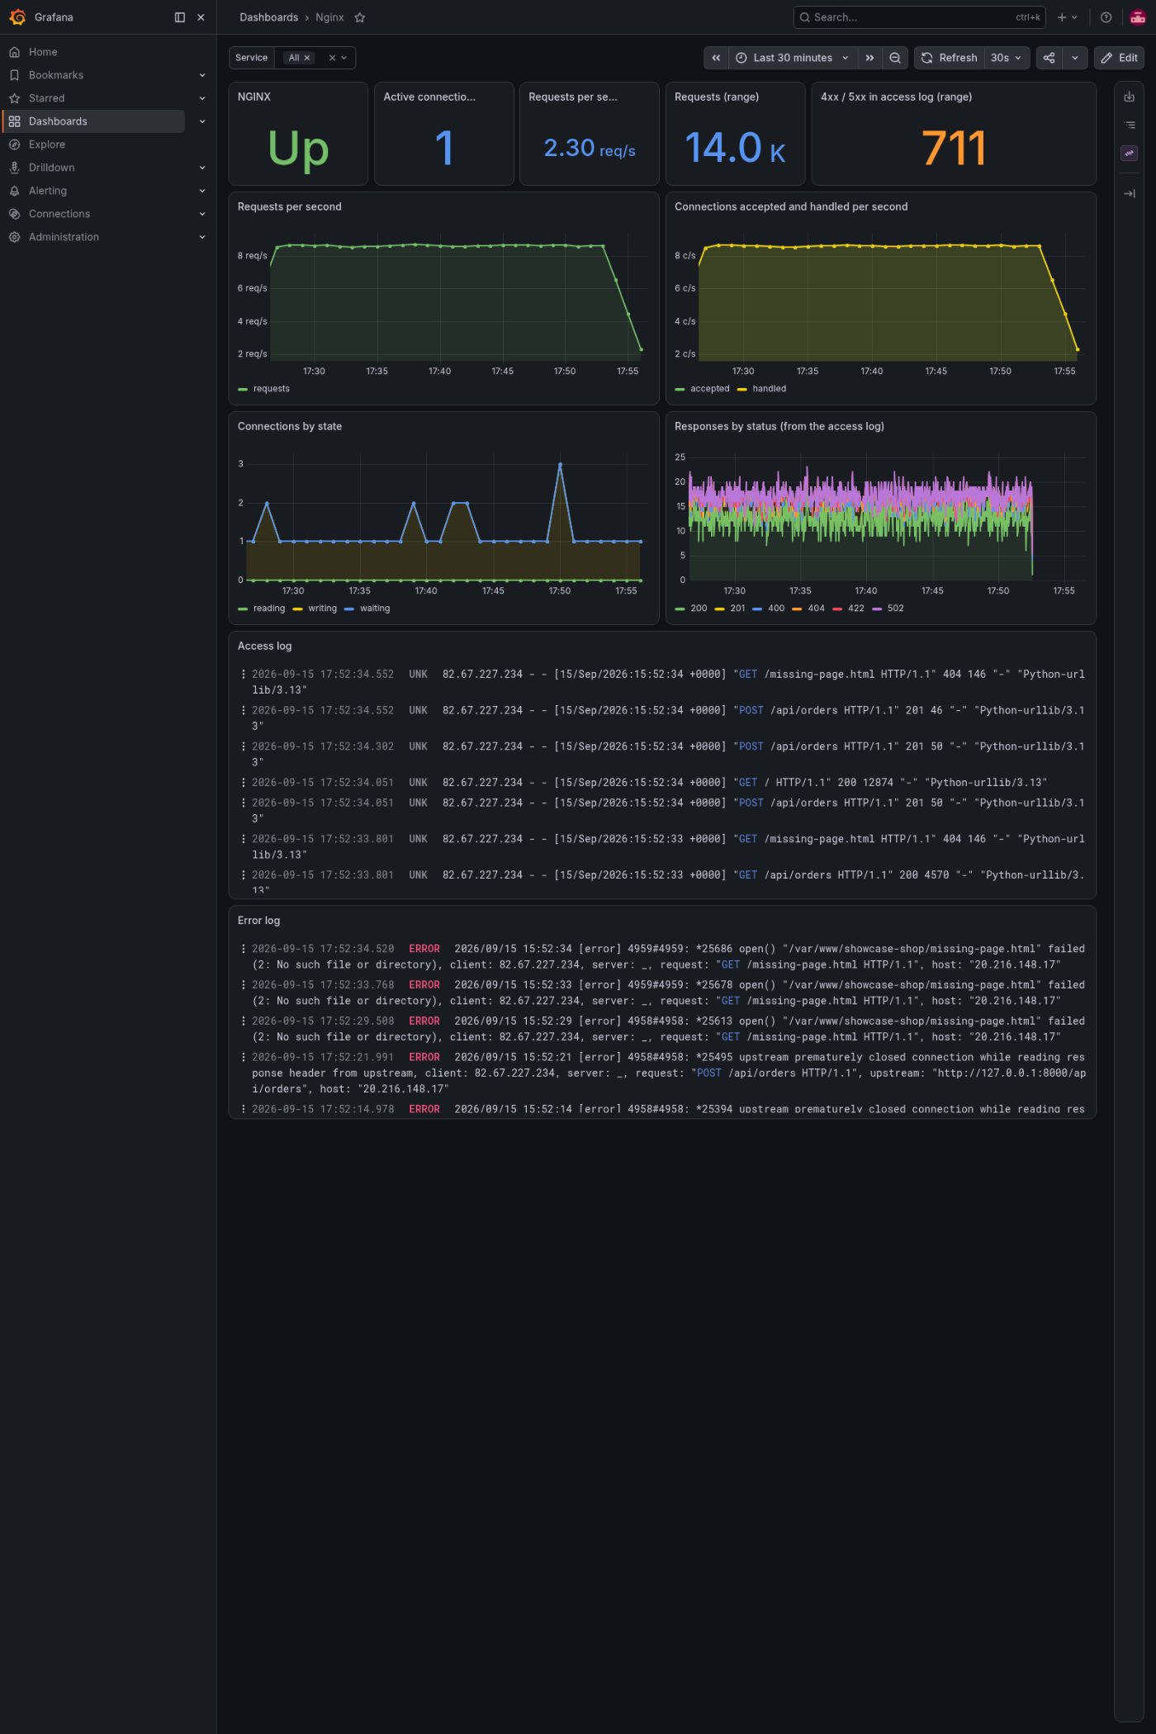The image size is (1156, 1734).
Task: Focus the Search field
Action: [x=919, y=17]
